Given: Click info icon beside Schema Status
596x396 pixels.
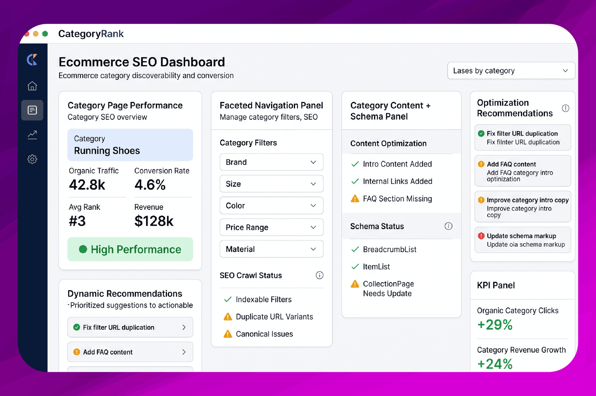Looking at the screenshot, I should [448, 226].
